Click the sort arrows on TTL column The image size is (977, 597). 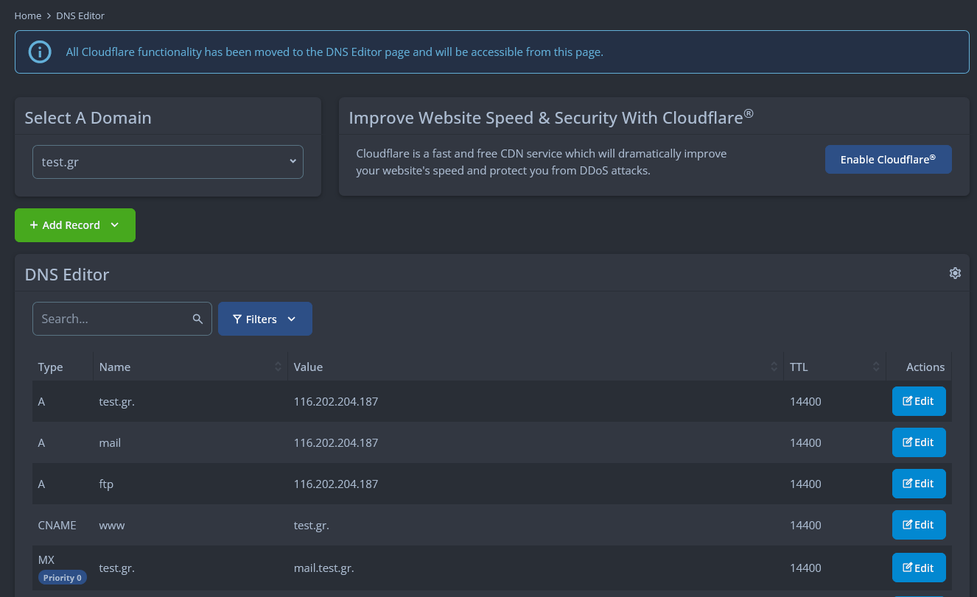[x=876, y=367]
